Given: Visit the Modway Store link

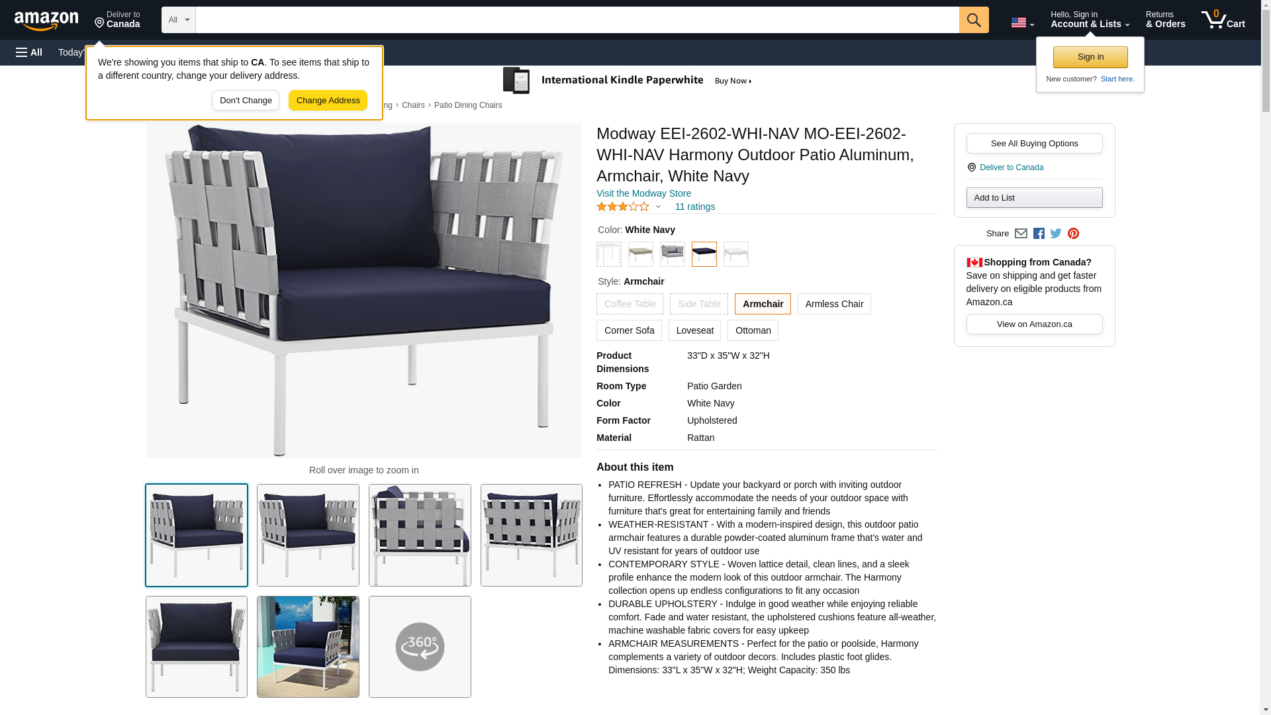Looking at the screenshot, I should coord(643,193).
